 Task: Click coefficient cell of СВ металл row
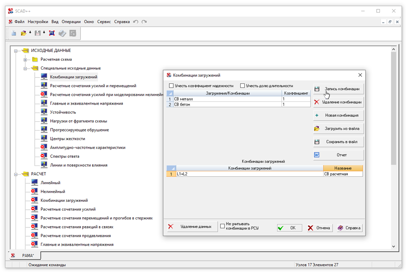[296, 99]
